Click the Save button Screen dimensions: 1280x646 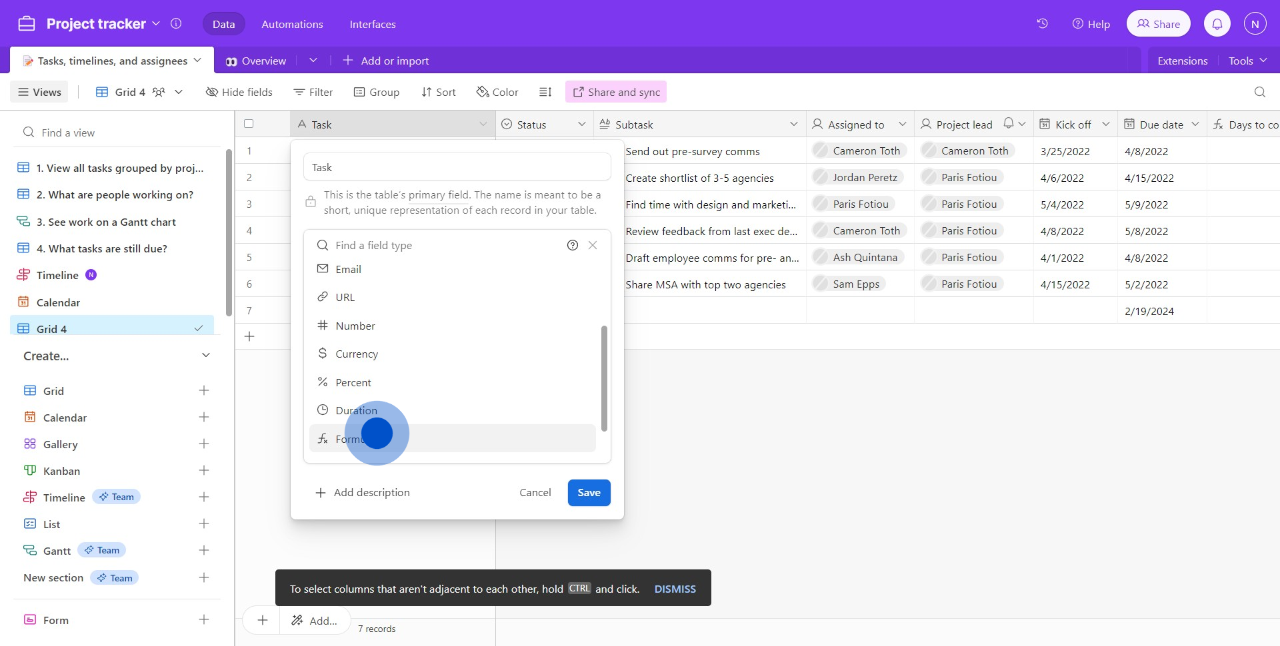tap(589, 493)
